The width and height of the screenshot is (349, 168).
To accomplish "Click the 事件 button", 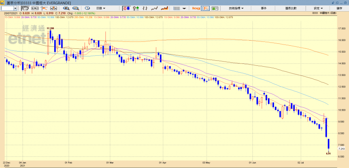I will pos(263,8).
